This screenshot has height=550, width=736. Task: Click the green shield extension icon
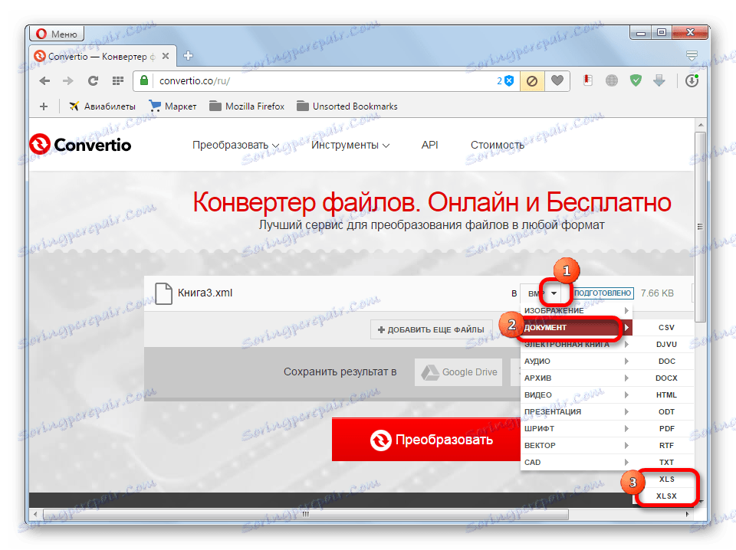636,80
